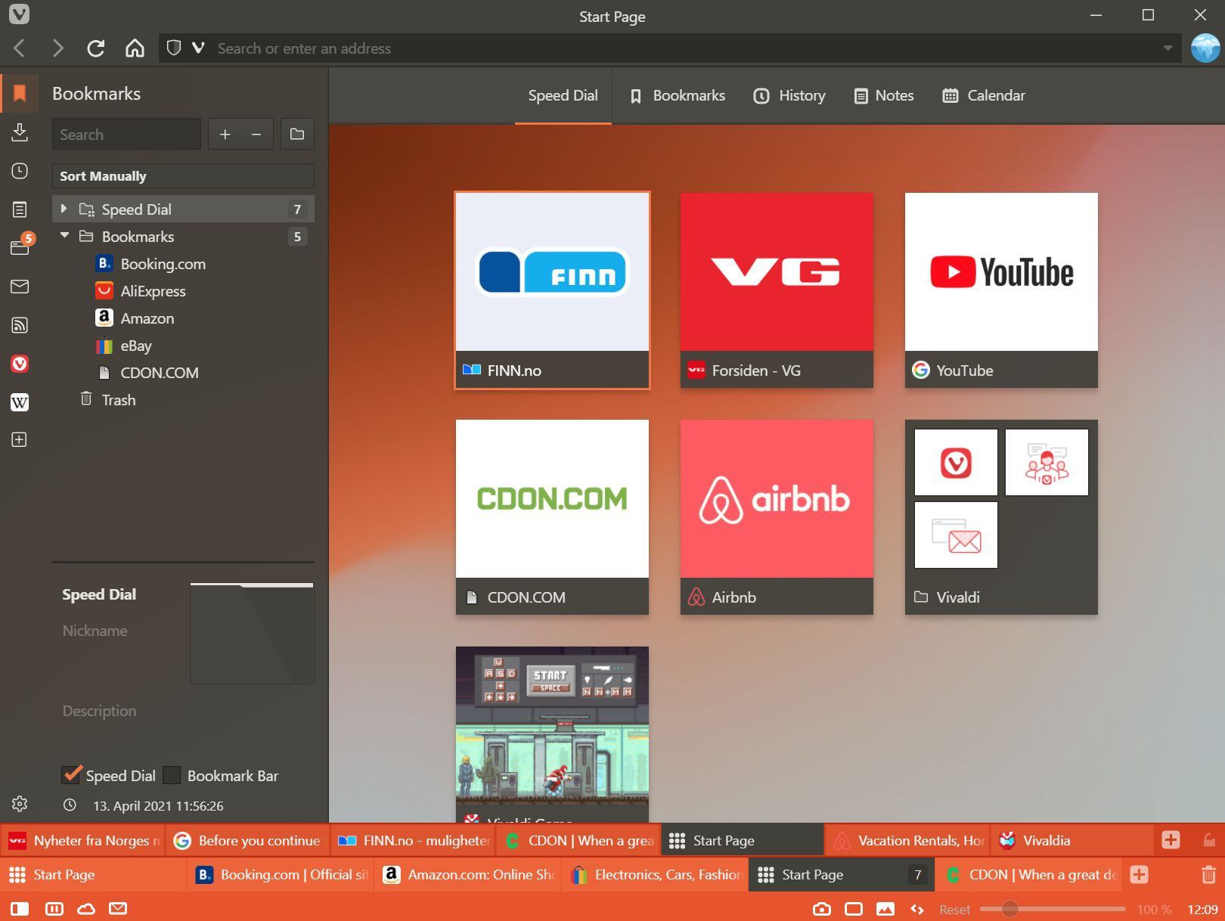Go forward to next page
The width and height of the screenshot is (1225, 921).
57,48
